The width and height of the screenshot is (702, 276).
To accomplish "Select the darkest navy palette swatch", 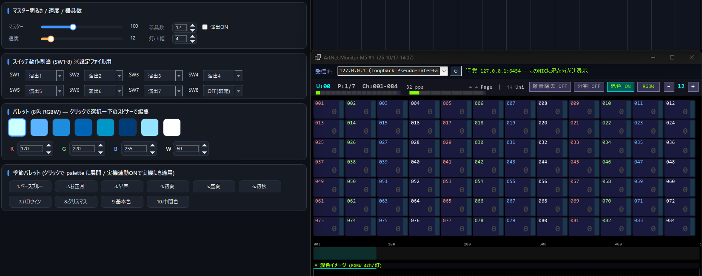I will pyautogui.click(x=128, y=127).
